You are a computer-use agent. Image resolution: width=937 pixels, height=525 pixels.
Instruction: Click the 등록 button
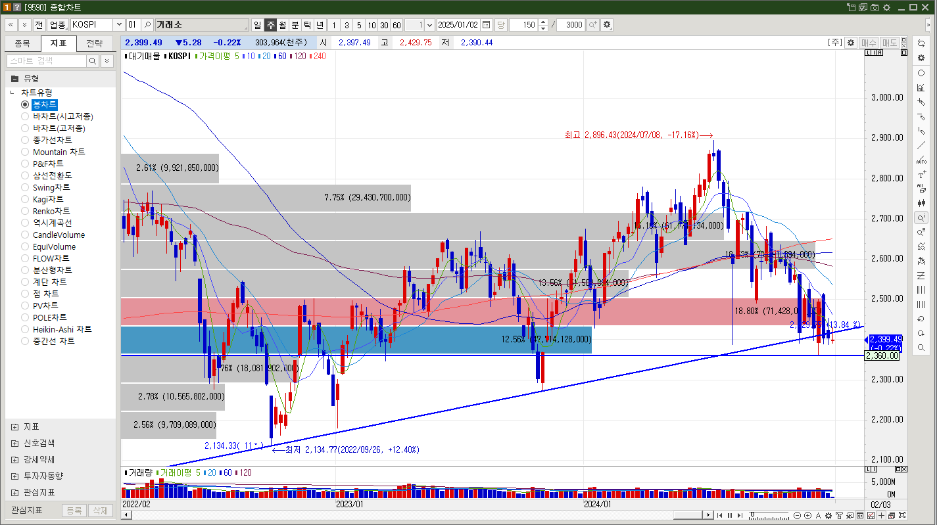click(x=74, y=511)
